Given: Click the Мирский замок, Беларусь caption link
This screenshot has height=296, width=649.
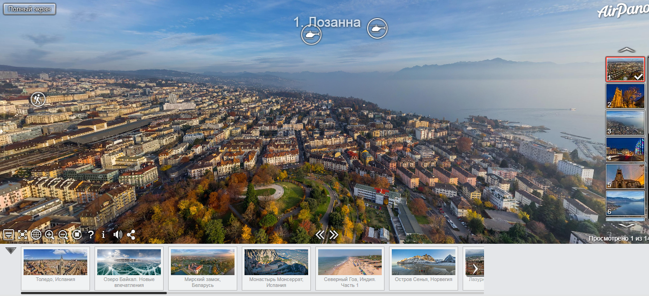Looking at the screenshot, I should pos(203,282).
